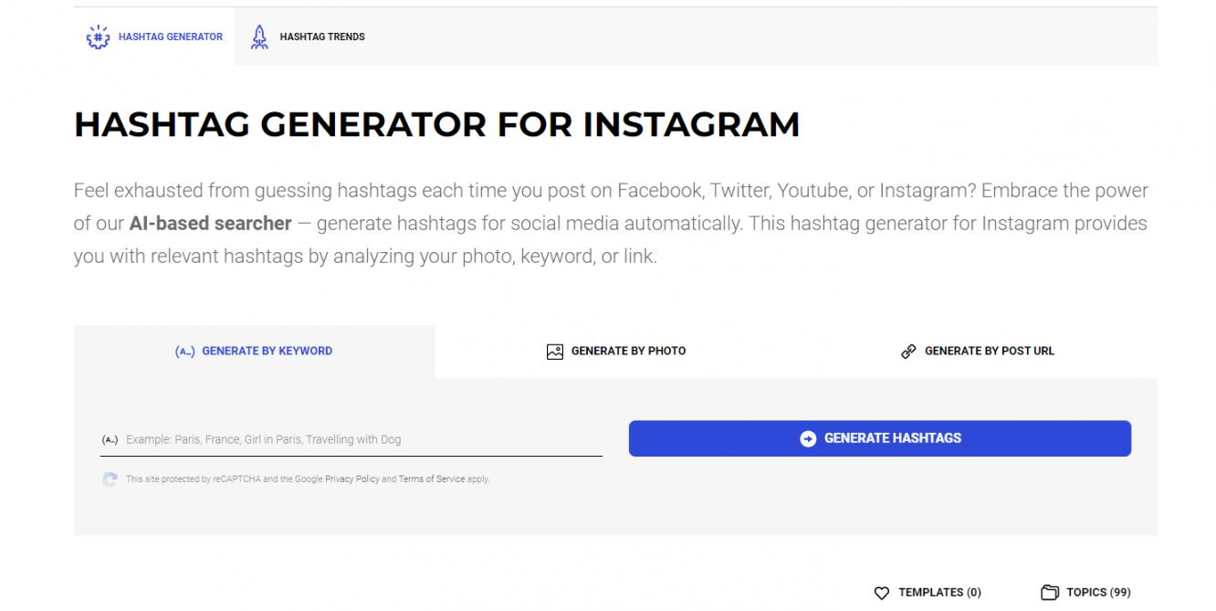Screen dimensions: 1216x611
Task: Click the small text icon inside keyword field
Action: 110,440
